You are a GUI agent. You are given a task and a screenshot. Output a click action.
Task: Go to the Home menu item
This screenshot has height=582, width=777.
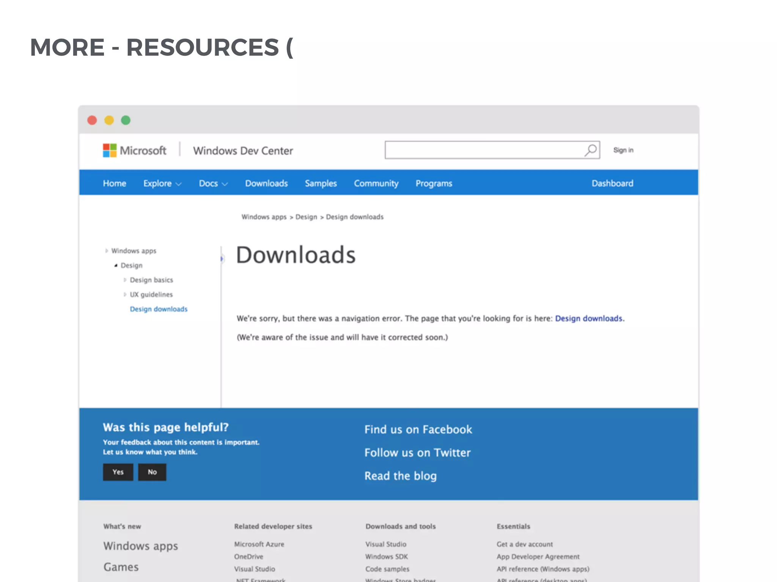point(114,183)
